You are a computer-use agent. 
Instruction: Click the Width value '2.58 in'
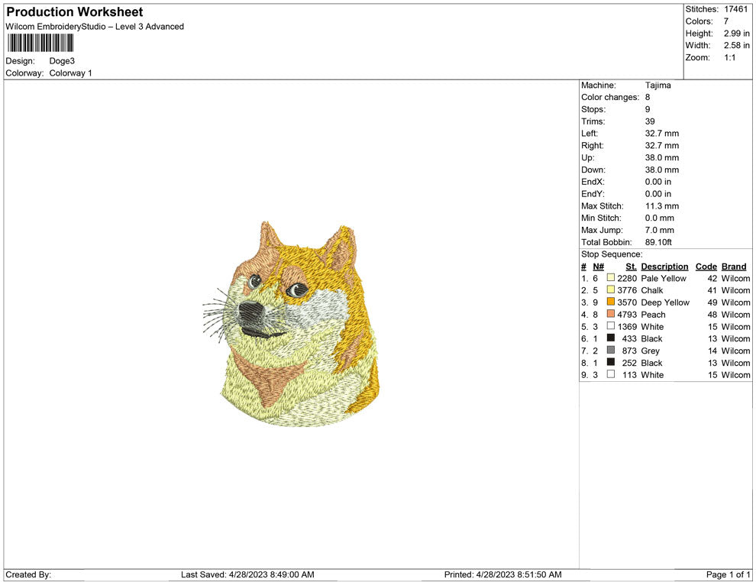coord(737,45)
